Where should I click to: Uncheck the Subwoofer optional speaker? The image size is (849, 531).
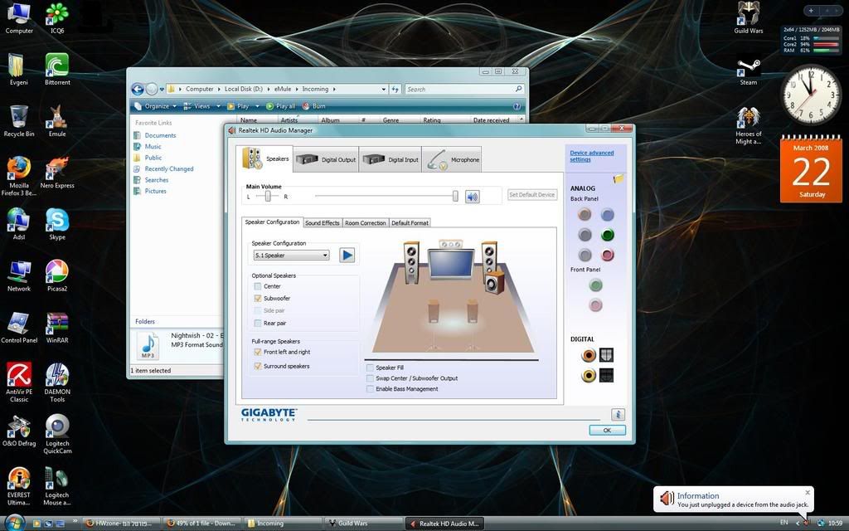coord(258,298)
